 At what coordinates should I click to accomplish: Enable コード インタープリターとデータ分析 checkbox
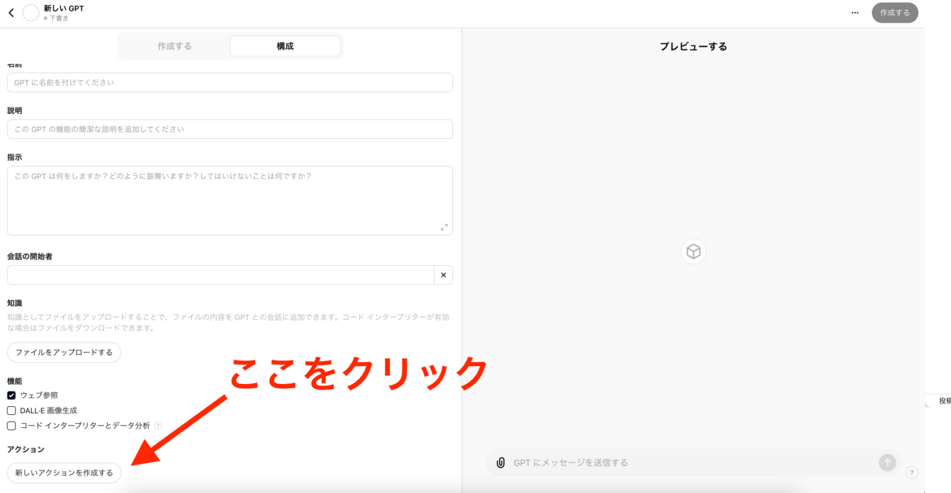tap(11, 425)
